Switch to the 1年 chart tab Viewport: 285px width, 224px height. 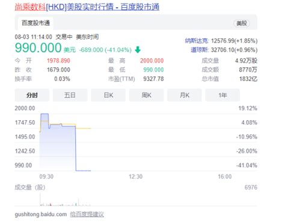(x=222, y=95)
